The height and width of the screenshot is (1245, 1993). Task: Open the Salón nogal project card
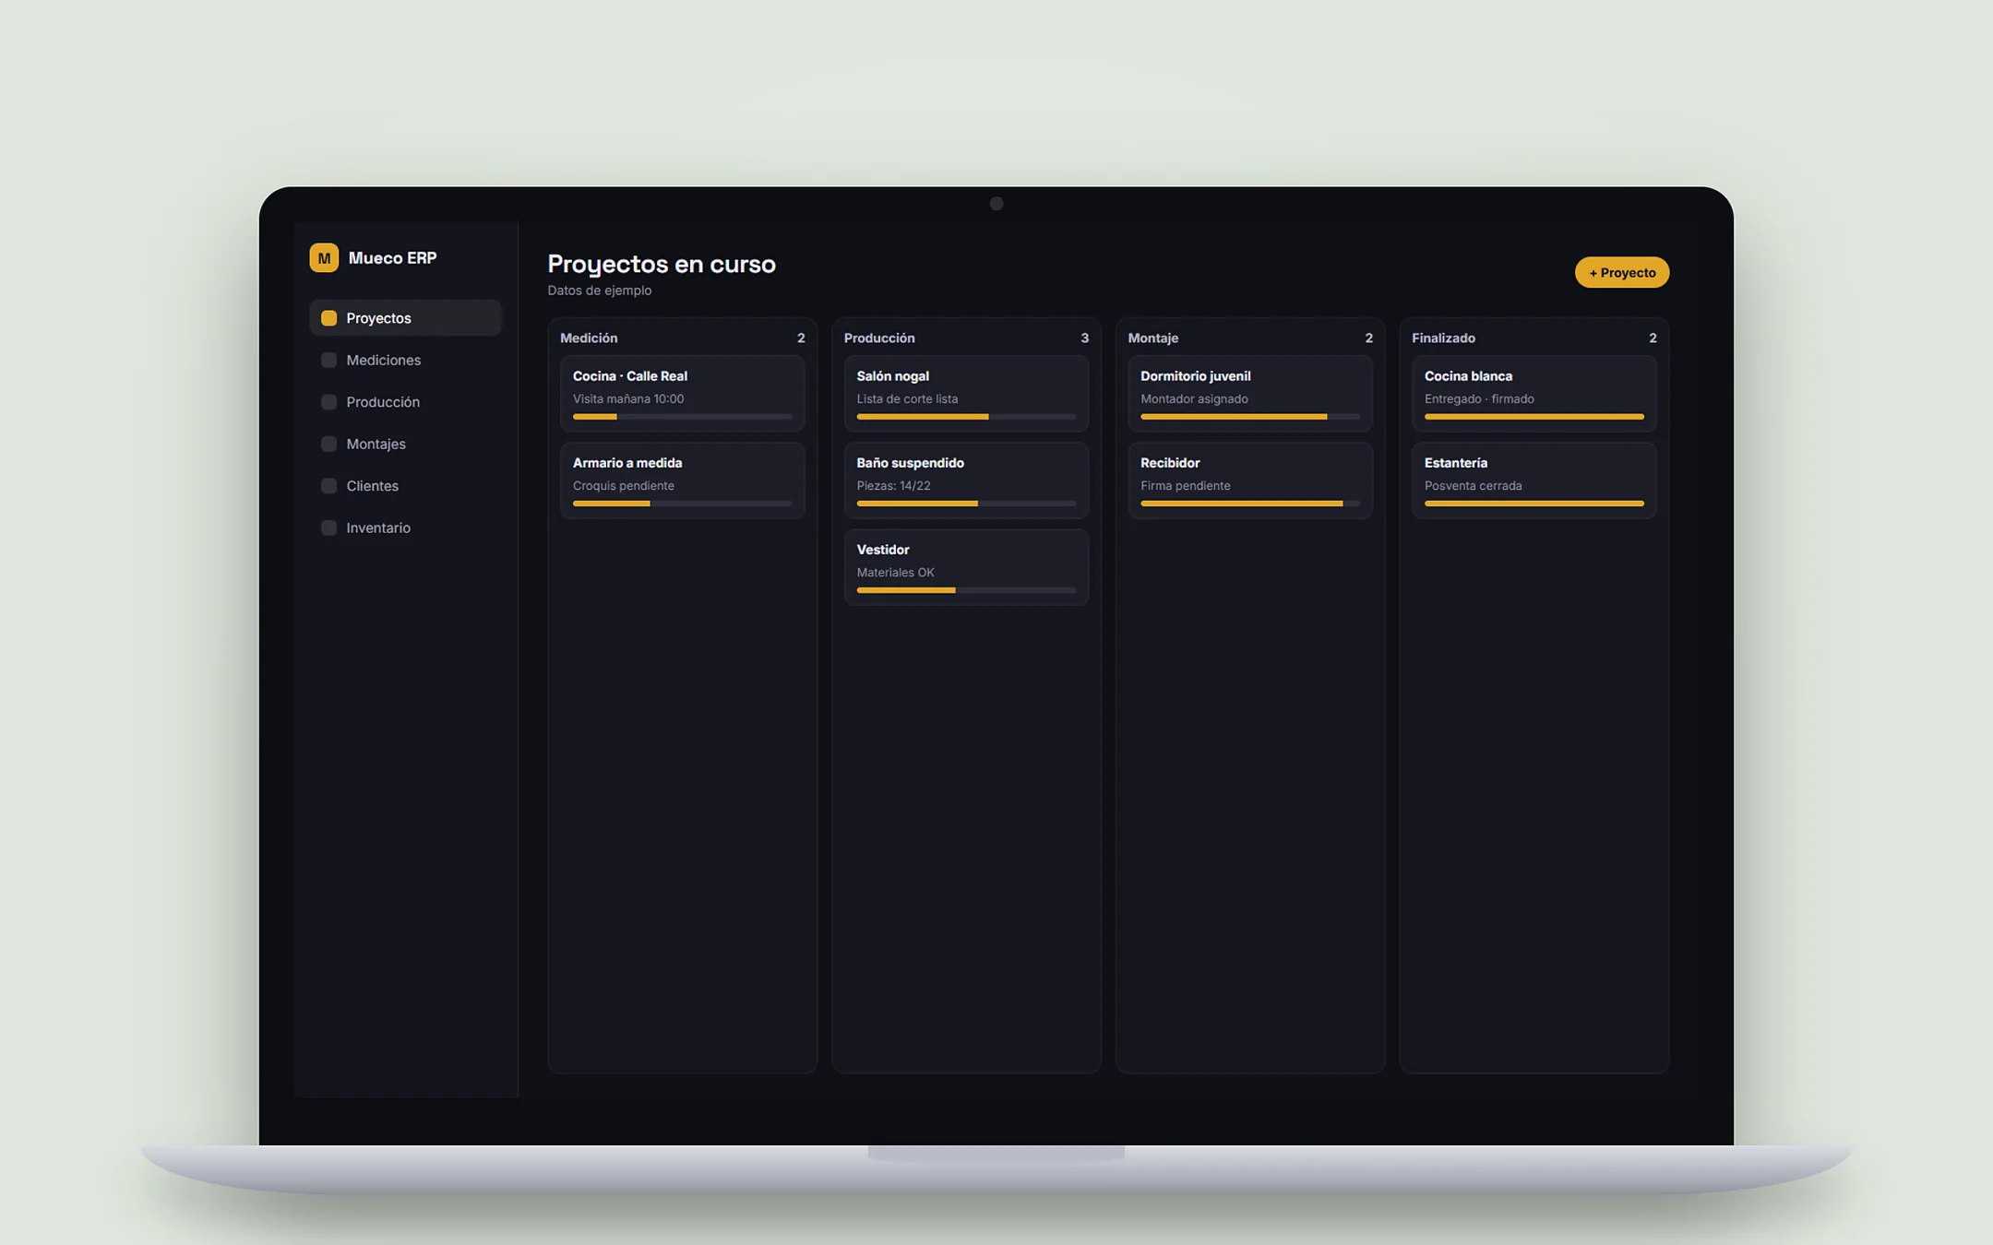click(966, 394)
